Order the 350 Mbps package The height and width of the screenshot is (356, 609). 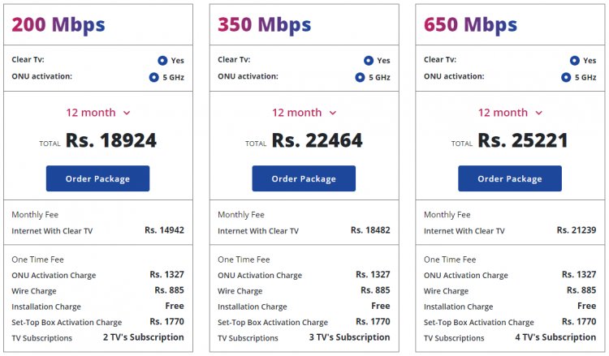click(x=304, y=178)
